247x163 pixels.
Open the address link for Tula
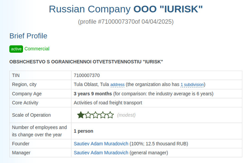117,85
